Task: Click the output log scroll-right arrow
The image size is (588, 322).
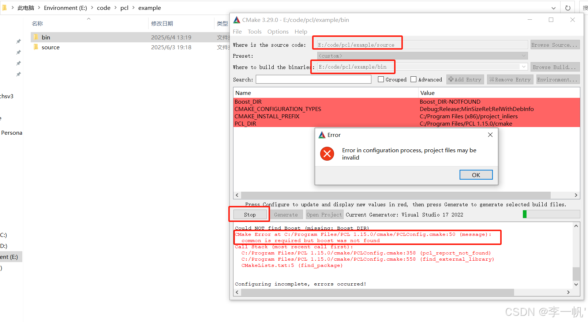Action: click(568, 292)
